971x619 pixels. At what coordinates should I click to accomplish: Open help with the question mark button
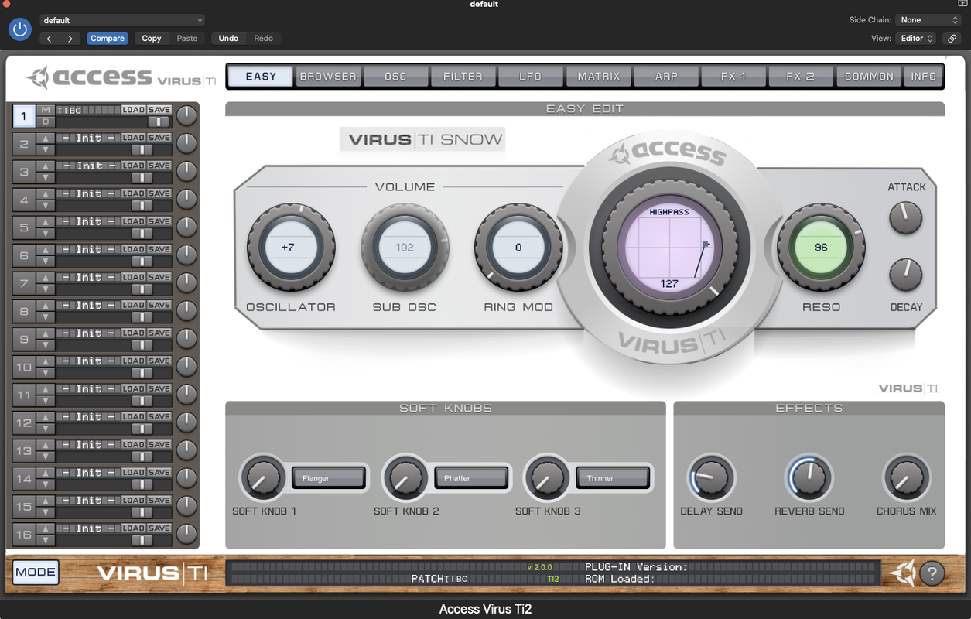[932, 573]
